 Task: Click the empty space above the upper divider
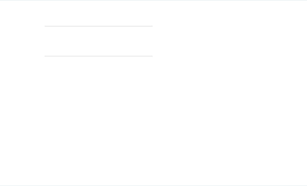(x=99, y=14)
